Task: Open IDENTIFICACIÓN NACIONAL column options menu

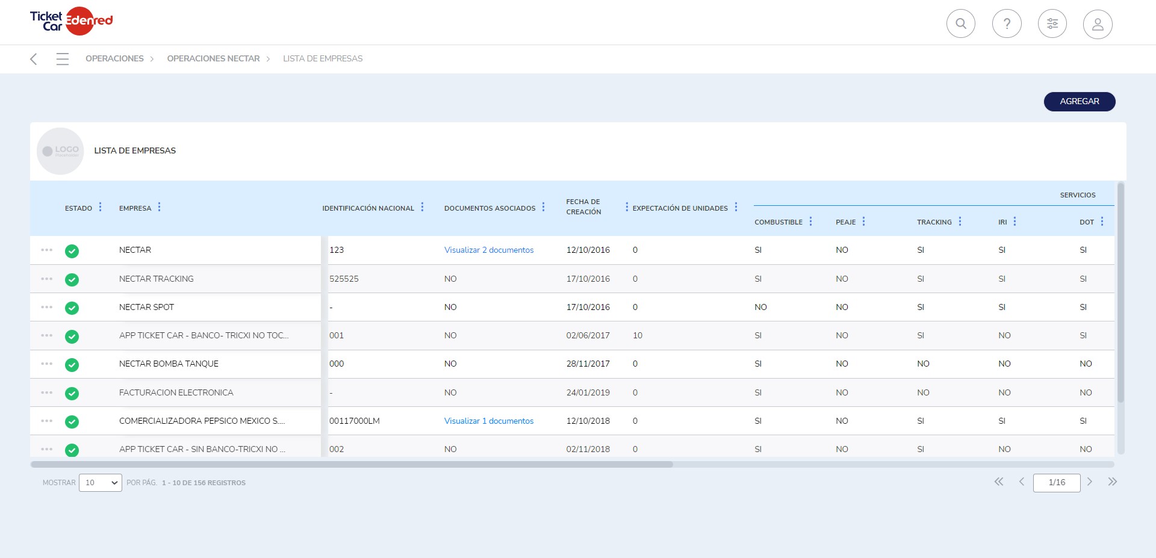Action: click(423, 207)
